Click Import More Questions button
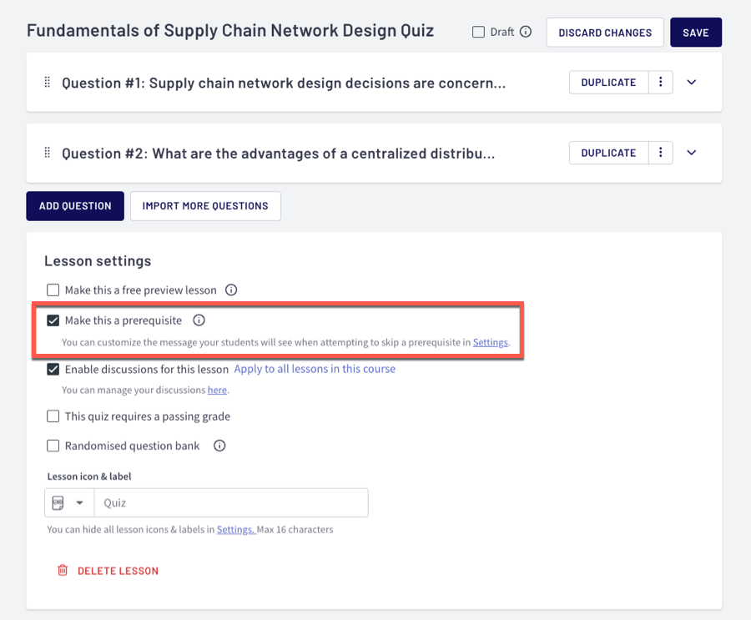The image size is (751, 620). click(x=205, y=206)
